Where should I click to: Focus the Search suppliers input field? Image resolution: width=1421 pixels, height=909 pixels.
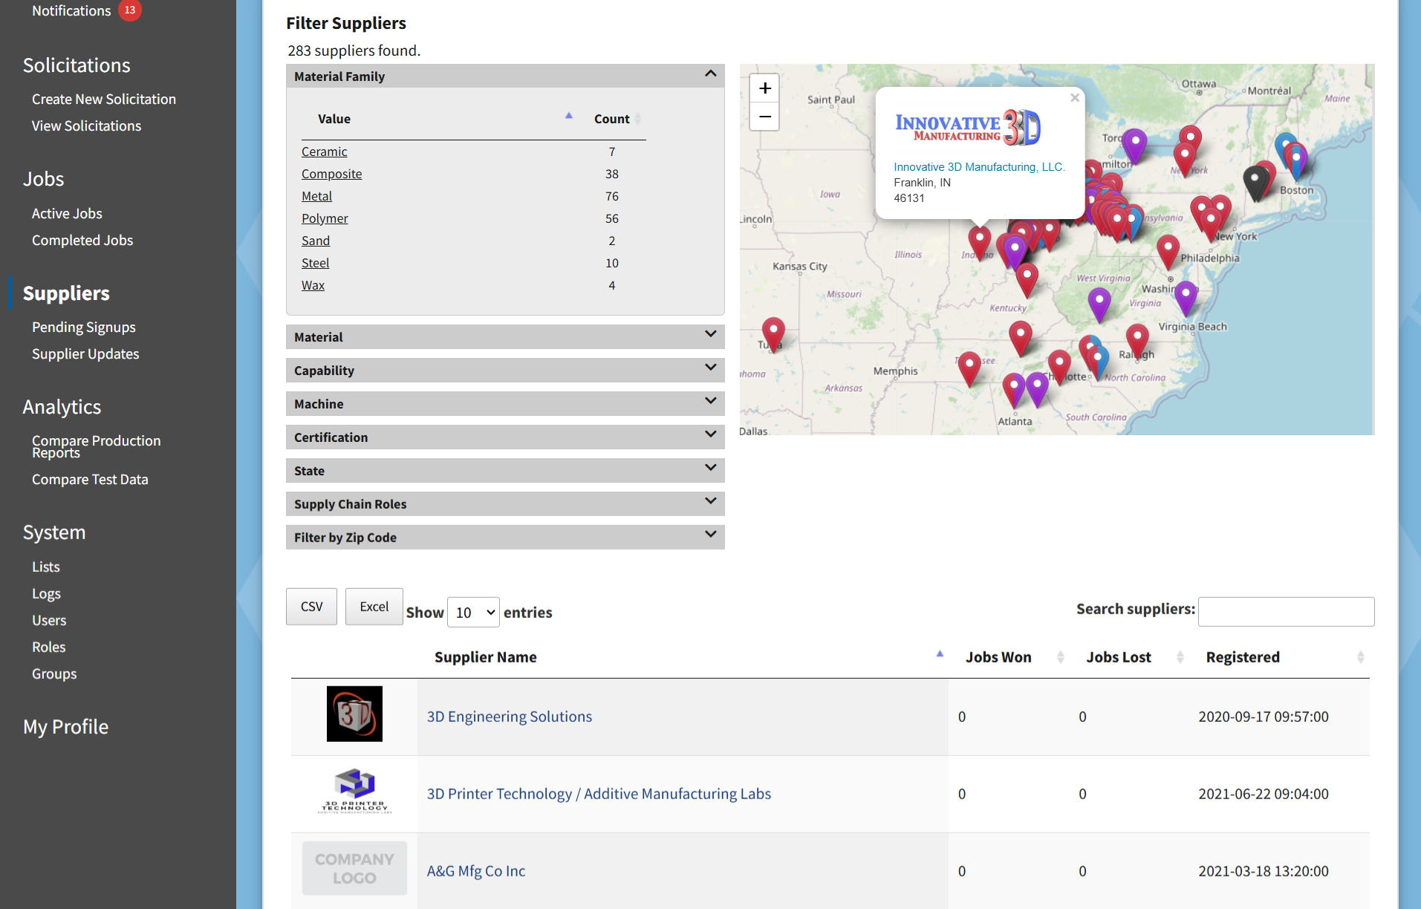(x=1286, y=611)
